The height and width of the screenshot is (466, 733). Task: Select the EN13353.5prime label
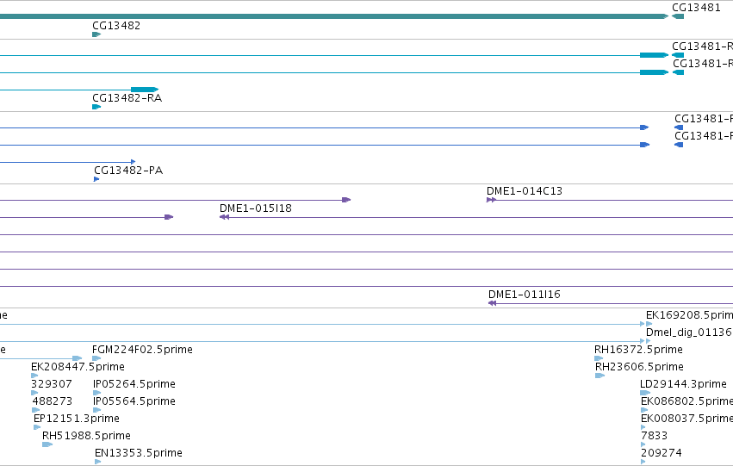pyautogui.click(x=139, y=453)
